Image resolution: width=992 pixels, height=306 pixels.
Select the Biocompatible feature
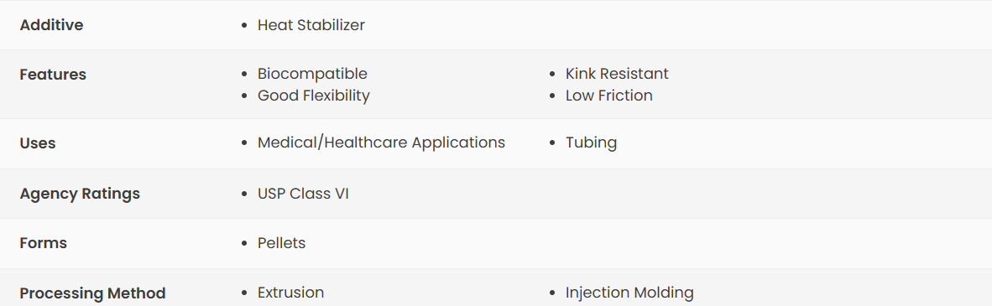pyautogui.click(x=312, y=74)
